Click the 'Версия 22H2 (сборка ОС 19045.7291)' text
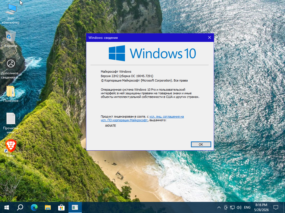 click(x=127, y=76)
